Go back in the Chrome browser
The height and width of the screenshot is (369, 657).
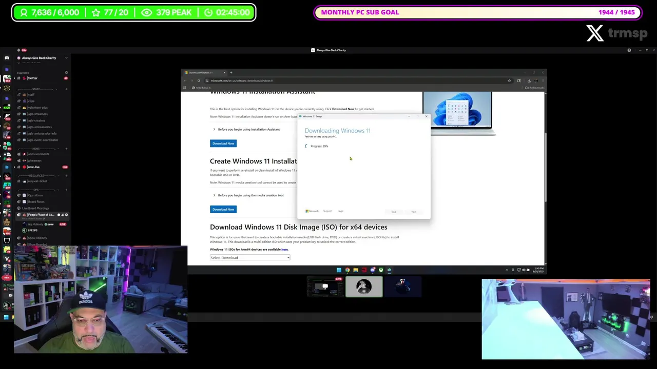tap(185, 80)
